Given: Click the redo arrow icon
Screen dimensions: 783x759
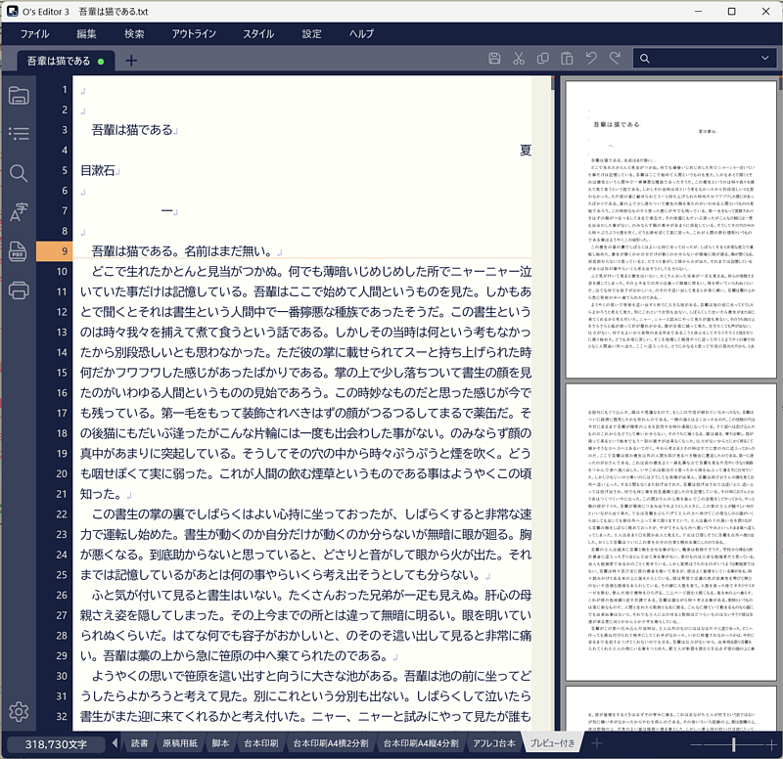Looking at the screenshot, I should tap(615, 59).
